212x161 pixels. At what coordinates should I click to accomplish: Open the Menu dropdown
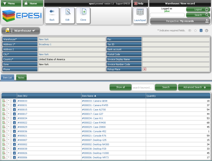coord(11,3)
